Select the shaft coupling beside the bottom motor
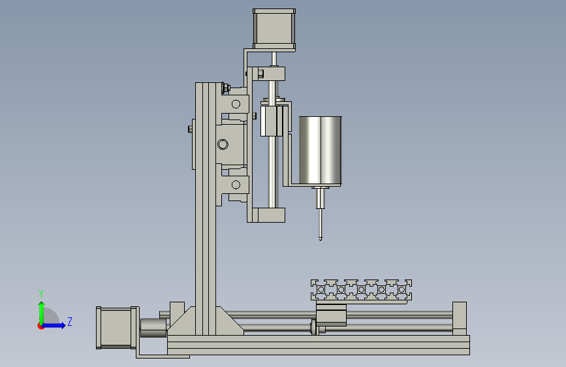The image size is (566, 367). [x=153, y=328]
